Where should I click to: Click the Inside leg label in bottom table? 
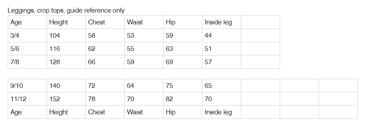pos(218,112)
